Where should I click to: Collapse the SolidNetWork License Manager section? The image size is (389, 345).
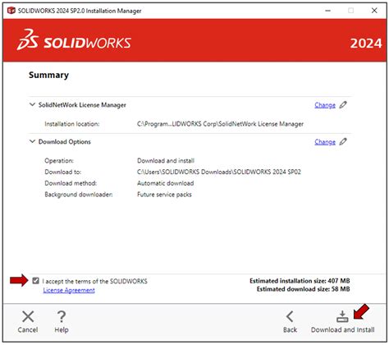32,104
